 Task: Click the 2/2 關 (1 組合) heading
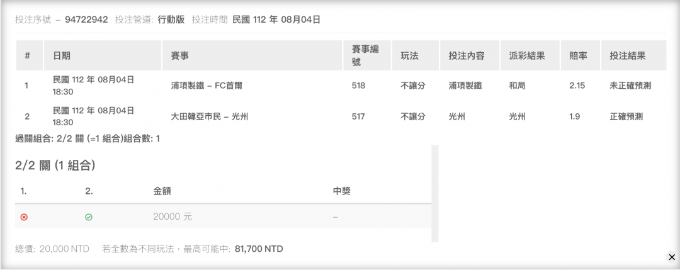point(55,165)
